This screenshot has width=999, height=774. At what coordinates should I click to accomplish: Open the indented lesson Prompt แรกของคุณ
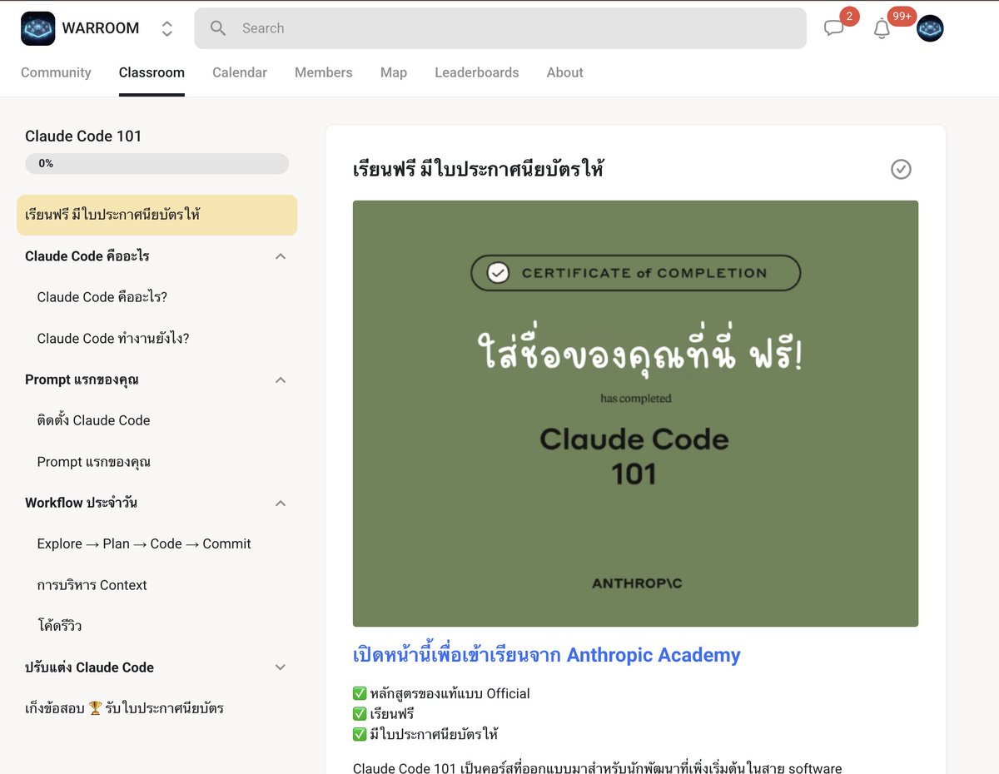tap(93, 462)
